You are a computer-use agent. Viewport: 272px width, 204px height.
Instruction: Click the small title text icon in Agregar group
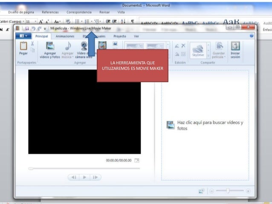click(x=115, y=44)
